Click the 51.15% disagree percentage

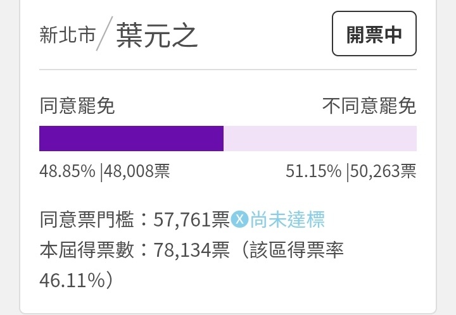pos(313,171)
